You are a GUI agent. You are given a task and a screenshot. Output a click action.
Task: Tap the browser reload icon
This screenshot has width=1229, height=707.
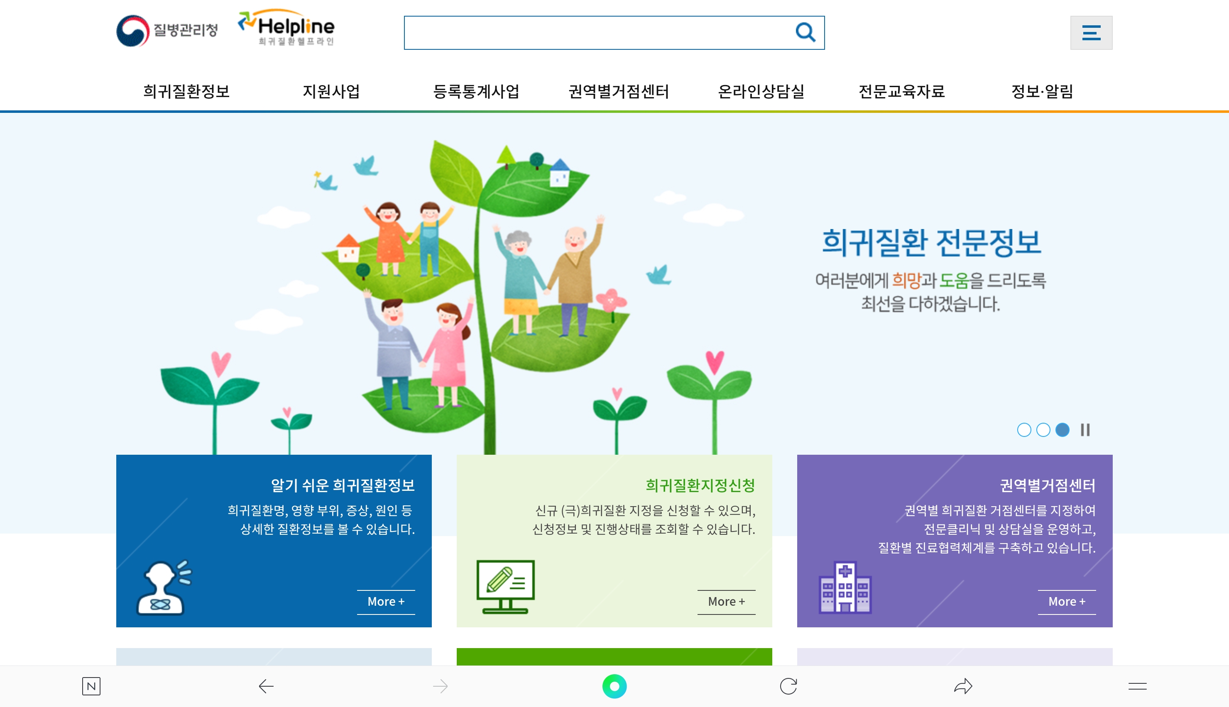click(788, 686)
